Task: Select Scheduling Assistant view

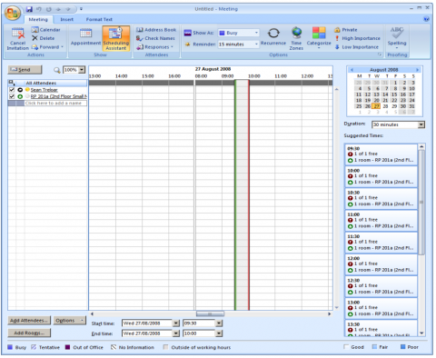Action: 116,38
